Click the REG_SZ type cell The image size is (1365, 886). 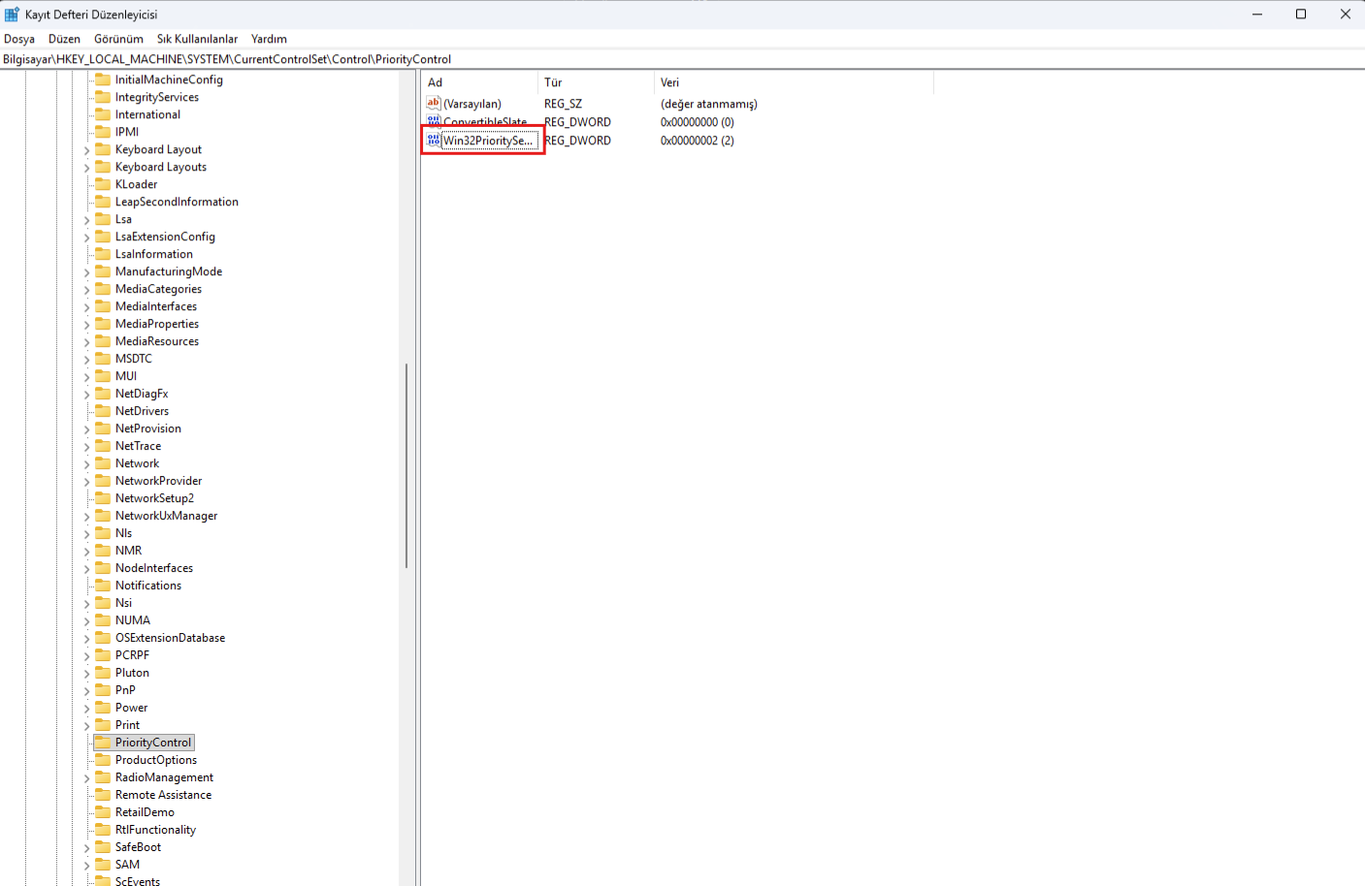coord(563,104)
